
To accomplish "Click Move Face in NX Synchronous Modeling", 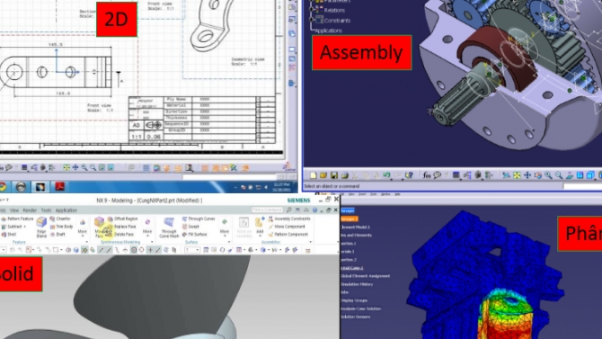I will tap(99, 227).
